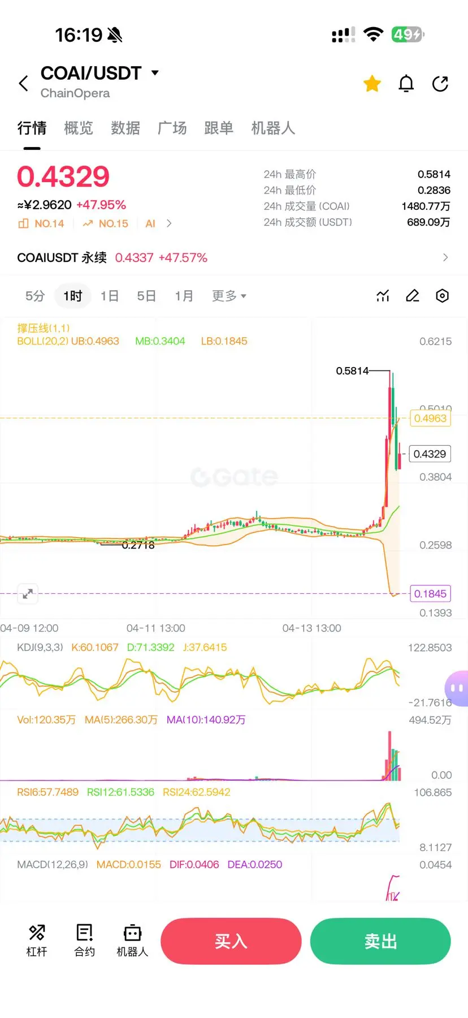Select the 5日 chart interval
Screen dimensions: 468x1018
[146, 296]
